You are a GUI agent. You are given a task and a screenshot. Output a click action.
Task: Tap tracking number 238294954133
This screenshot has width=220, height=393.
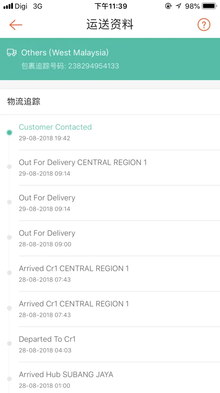pyautogui.click(x=94, y=66)
